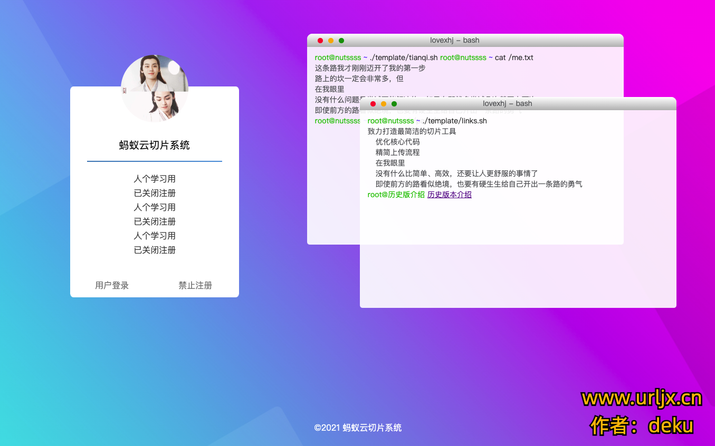Click the 蚂蚁云切片系统 card title
Viewport: 715px width, 446px height.
click(155, 146)
